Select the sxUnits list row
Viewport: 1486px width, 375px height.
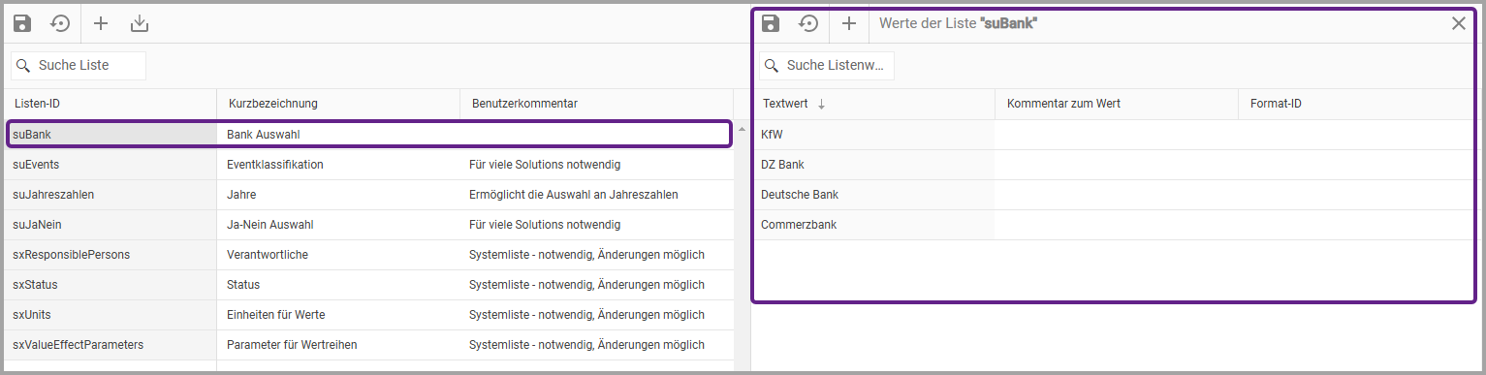tap(369, 315)
